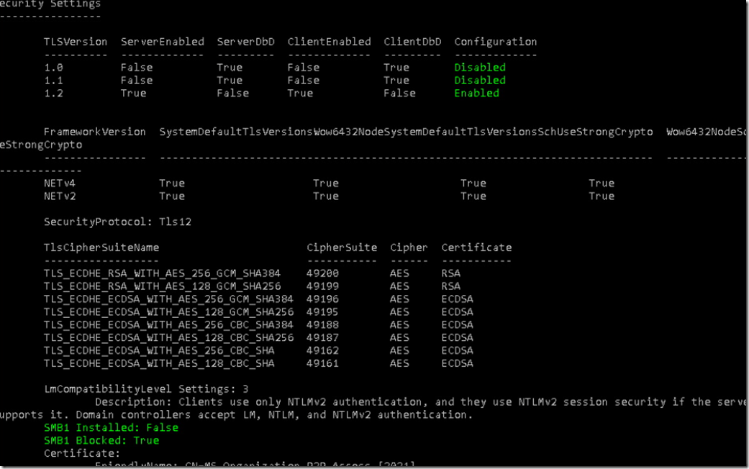Click the Disabled status in the TLS 1.0 row
Image resolution: width=749 pixels, height=469 pixels.
[479, 68]
